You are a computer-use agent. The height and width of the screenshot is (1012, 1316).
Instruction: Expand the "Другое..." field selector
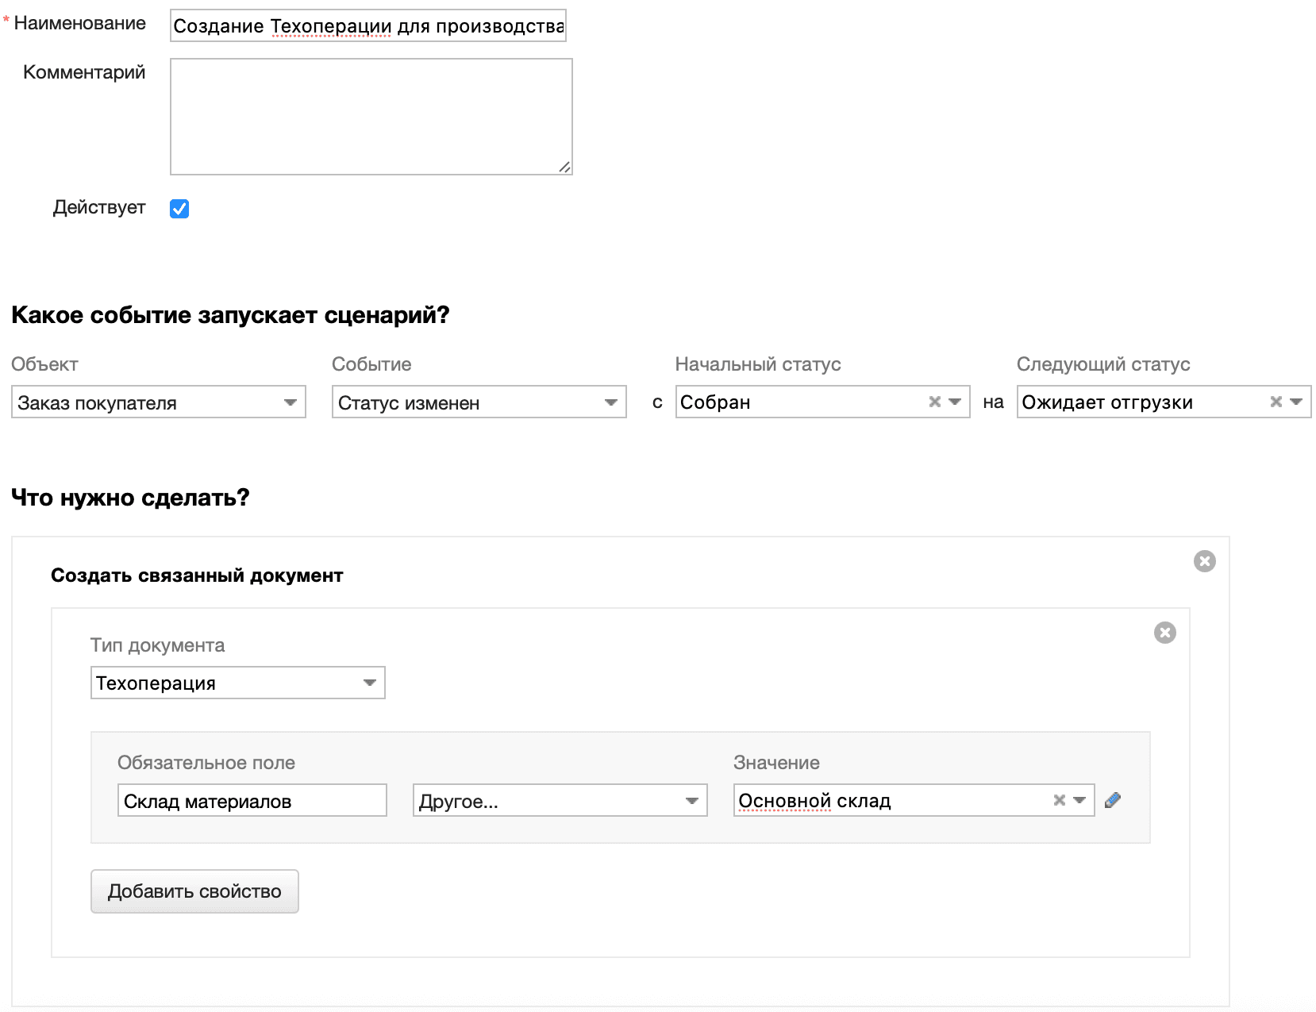[x=691, y=800]
